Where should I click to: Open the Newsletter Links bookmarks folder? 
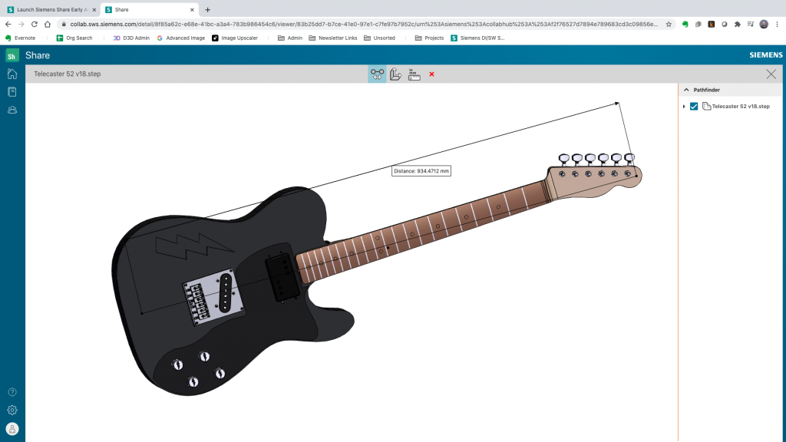tap(333, 38)
